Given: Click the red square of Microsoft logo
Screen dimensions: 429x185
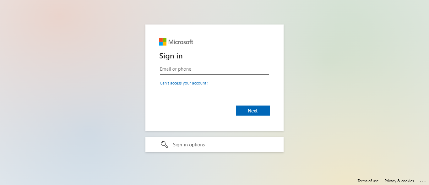Looking at the screenshot, I should 161,40.
